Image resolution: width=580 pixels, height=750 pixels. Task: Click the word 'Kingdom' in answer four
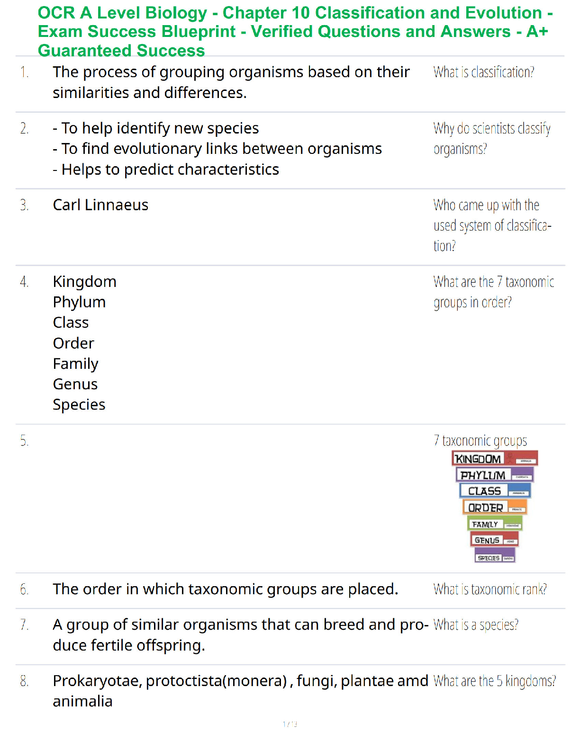(84, 282)
